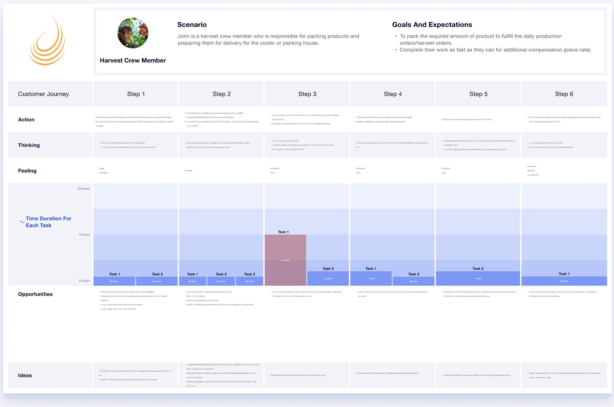Select the "Scenario" heading
The width and height of the screenshot is (614, 407).
pos(192,25)
